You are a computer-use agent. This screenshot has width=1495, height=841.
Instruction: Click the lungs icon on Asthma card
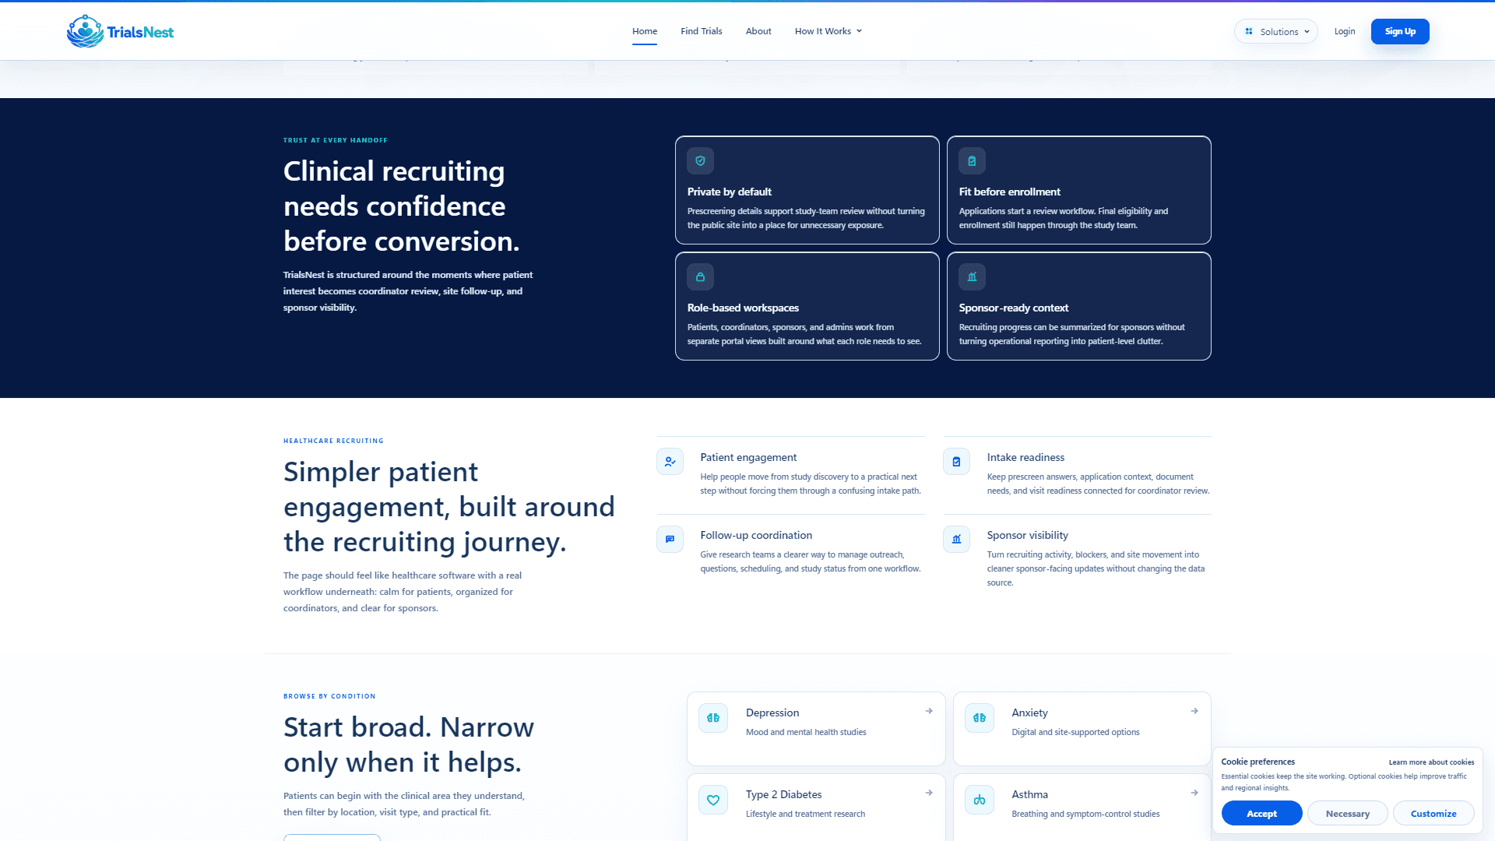tap(980, 800)
